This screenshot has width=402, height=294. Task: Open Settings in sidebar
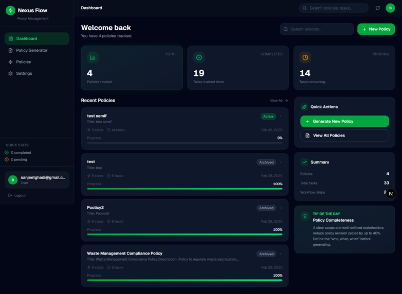click(37, 73)
